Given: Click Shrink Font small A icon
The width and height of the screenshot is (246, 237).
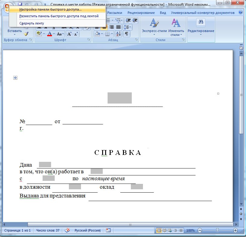Looking at the screenshot, I should (76, 34).
